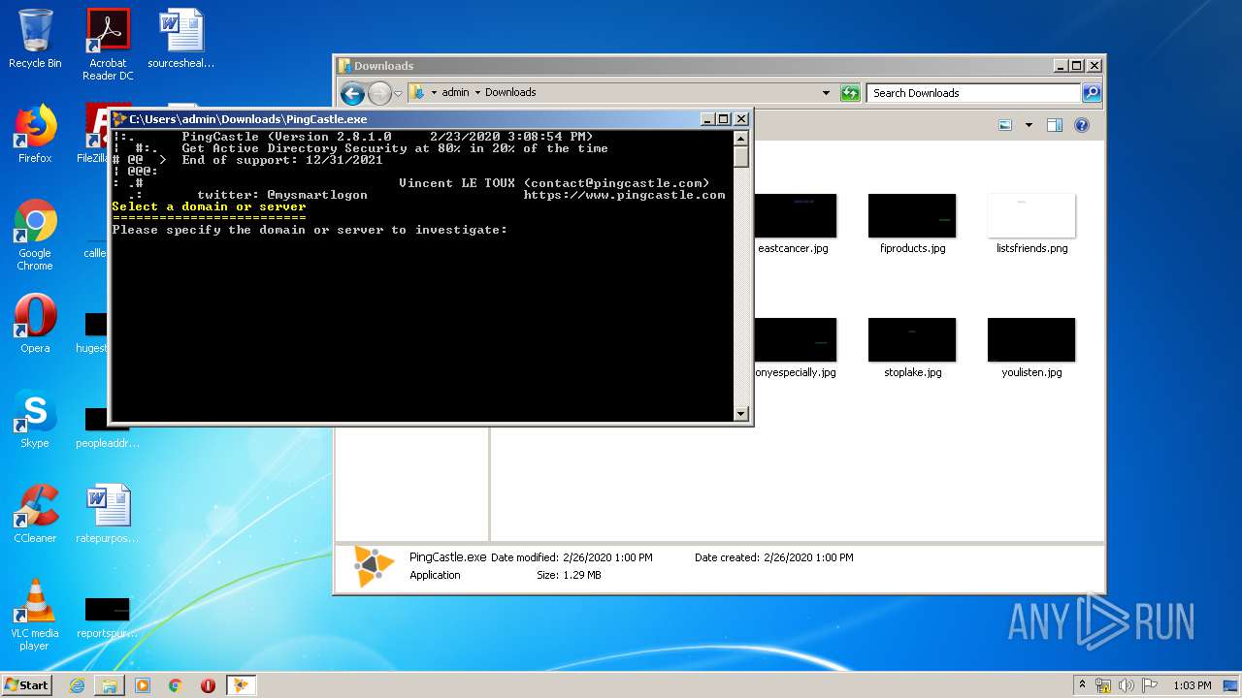Click the network tray icon
The height and width of the screenshot is (698, 1242).
tap(1103, 685)
